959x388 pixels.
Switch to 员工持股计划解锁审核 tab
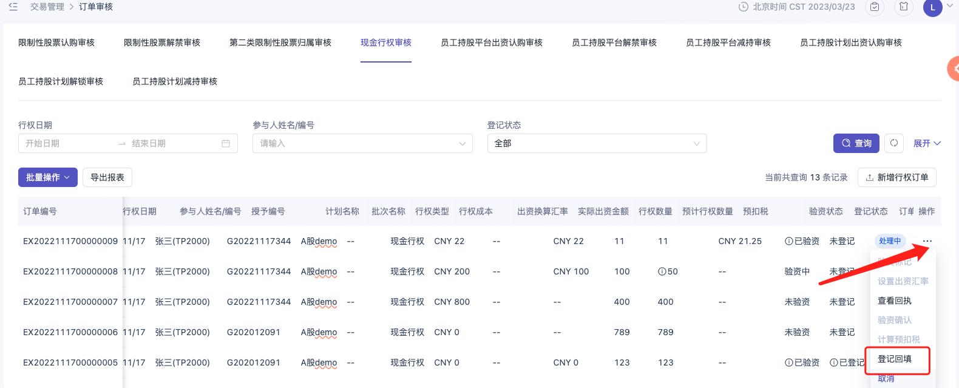click(61, 81)
